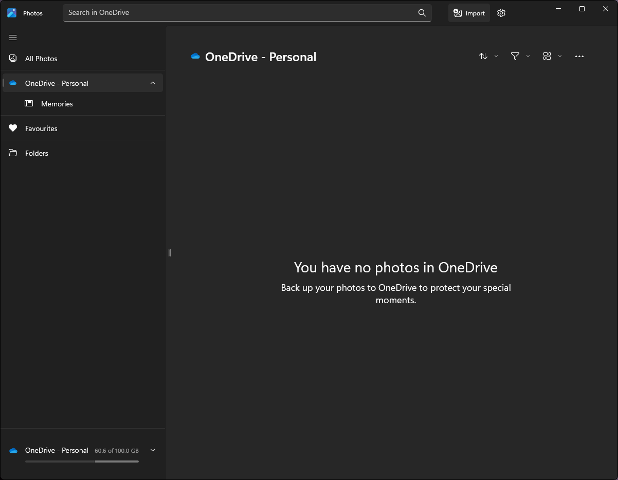Open Memories under OneDrive

tap(83, 104)
